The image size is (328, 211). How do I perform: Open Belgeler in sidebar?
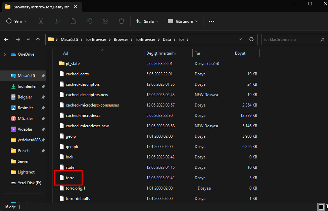click(x=25, y=97)
